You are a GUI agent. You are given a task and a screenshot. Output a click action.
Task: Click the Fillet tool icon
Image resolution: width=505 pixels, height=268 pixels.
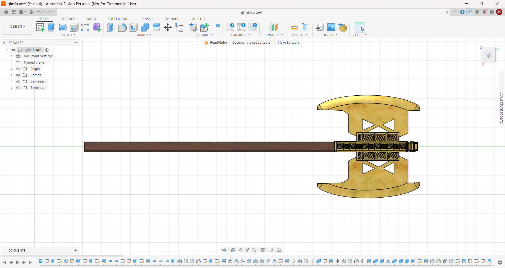[122, 27]
